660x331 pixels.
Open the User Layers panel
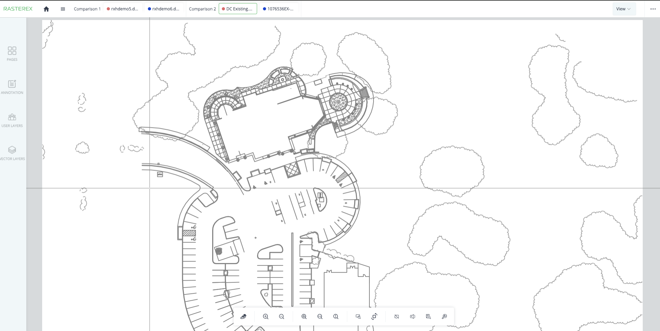click(12, 120)
